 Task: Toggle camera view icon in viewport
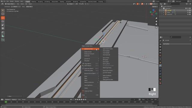pyautogui.click(x=156, y=24)
